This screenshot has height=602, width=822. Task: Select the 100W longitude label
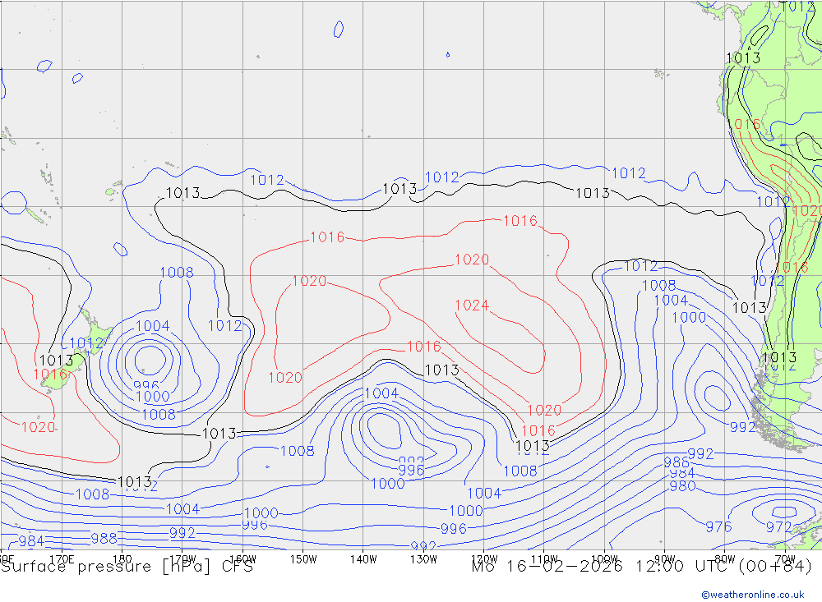(x=604, y=558)
